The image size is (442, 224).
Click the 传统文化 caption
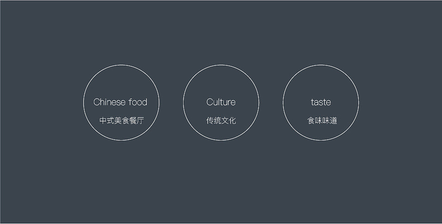pos(221,121)
